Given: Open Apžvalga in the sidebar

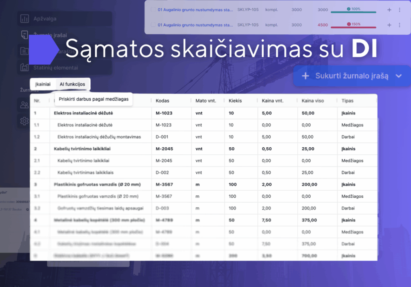Looking at the screenshot, I should click(65, 19).
